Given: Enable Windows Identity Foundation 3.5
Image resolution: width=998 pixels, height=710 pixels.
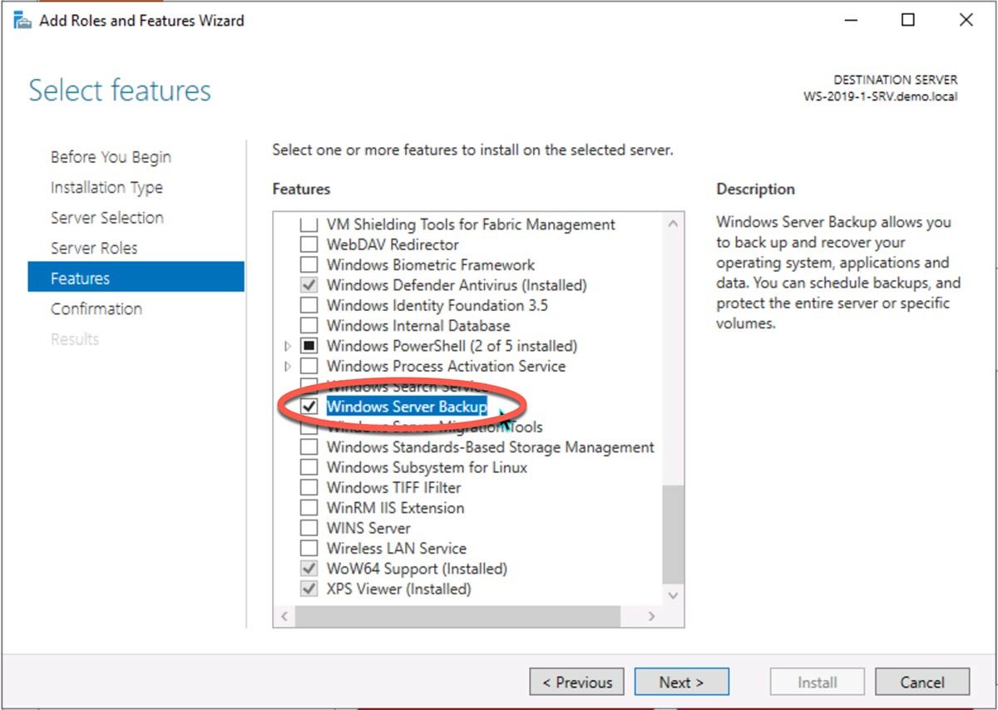Looking at the screenshot, I should click(x=309, y=304).
